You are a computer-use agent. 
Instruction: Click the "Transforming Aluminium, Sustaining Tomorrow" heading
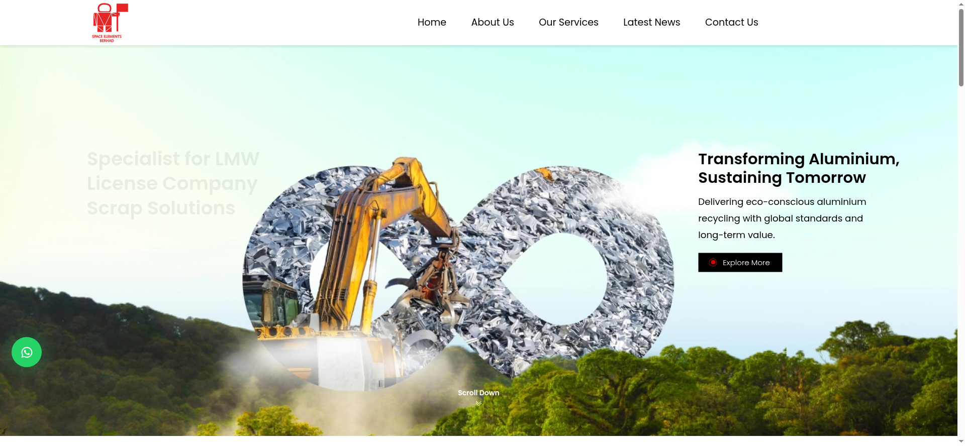click(x=799, y=168)
